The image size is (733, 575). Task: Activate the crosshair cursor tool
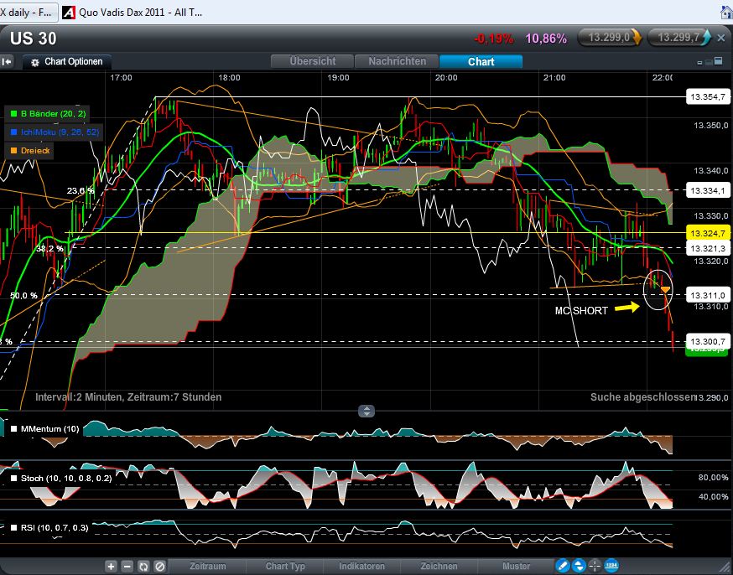click(594, 566)
